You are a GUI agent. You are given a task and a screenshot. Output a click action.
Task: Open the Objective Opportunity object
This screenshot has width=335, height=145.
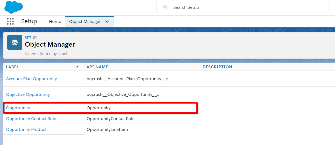pyautogui.click(x=28, y=95)
